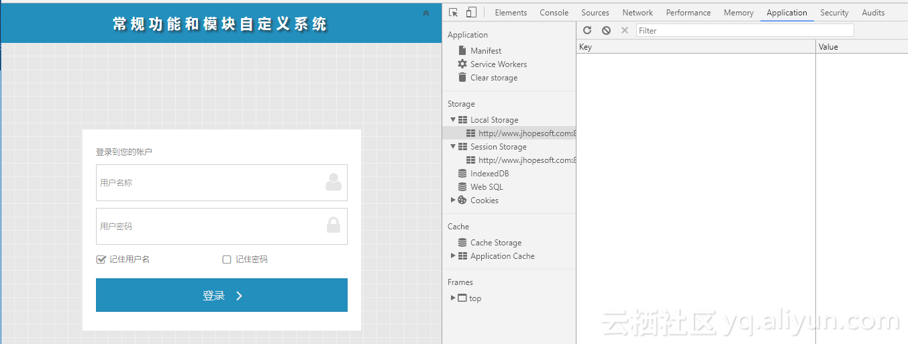
Task: Click the Service Workers gear icon
Action: tap(462, 64)
